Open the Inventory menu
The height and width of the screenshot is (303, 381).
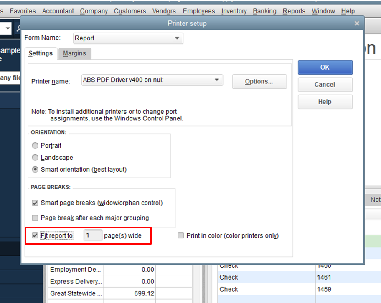[234, 11]
